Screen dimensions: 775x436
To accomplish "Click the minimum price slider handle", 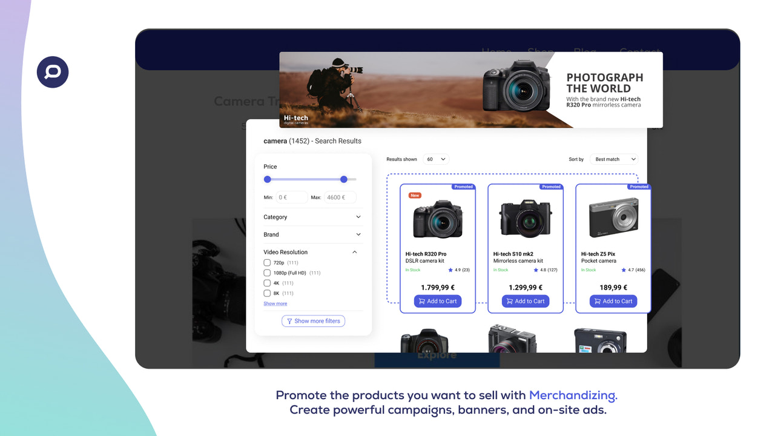I will [x=268, y=179].
